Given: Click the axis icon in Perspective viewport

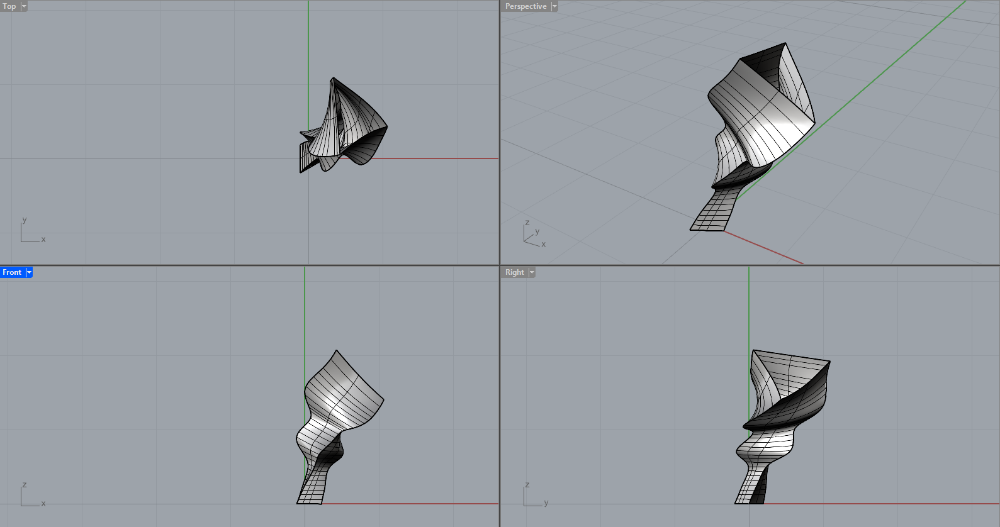Looking at the screenshot, I should click(534, 233).
